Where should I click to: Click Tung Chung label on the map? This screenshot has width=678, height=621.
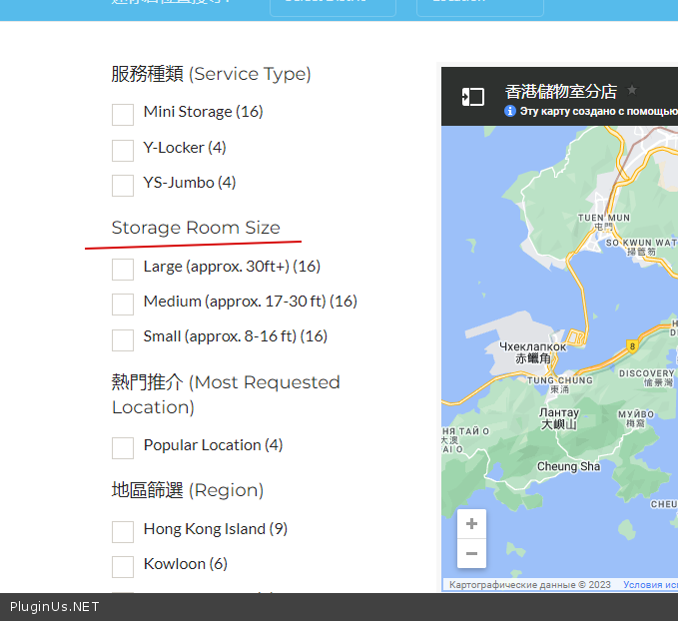tap(559, 380)
